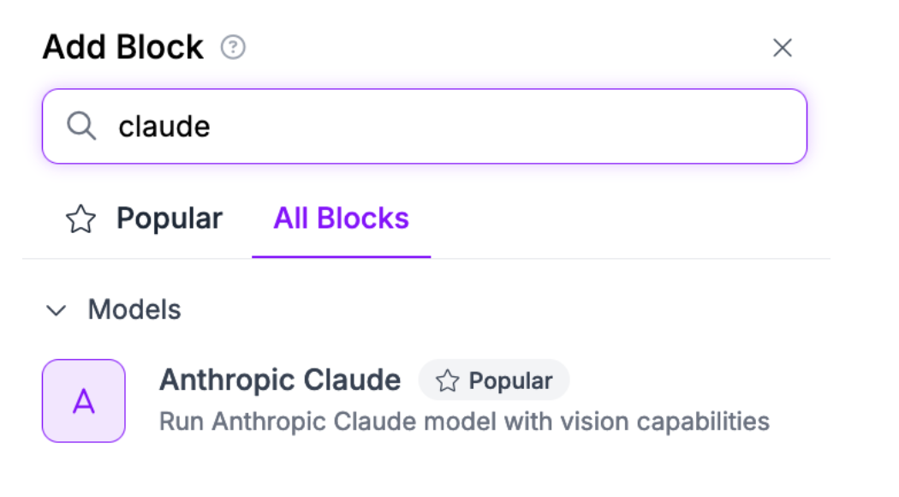Collapse the Models section chevron
Screen dimensions: 899x497
pyautogui.click(x=57, y=310)
